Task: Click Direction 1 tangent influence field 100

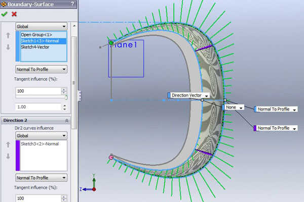Action: pyautogui.click(x=38, y=91)
